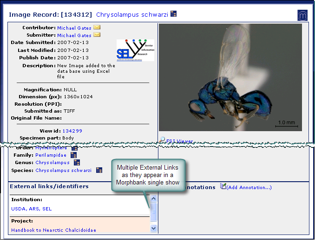The width and height of the screenshot is (315, 241).
Task: Open the Michael Gates submitter link
Action: pos(74,36)
